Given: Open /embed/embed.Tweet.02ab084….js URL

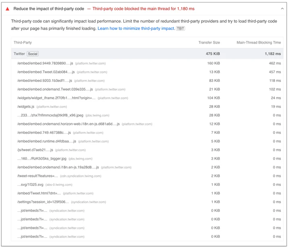Looking at the screenshot, I should pyautogui.click(x=46, y=72).
